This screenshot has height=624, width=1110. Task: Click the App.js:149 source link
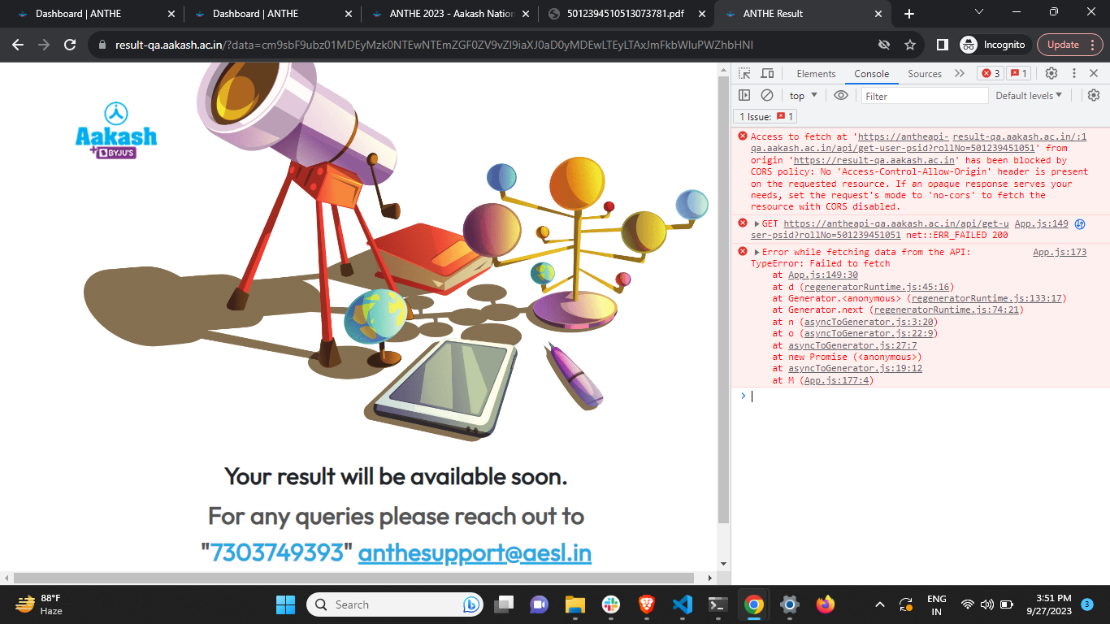coord(1041,223)
